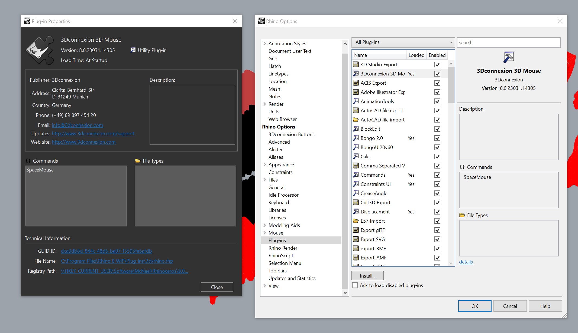Open the Keyboard options page
This screenshot has height=333, width=578.
point(279,202)
